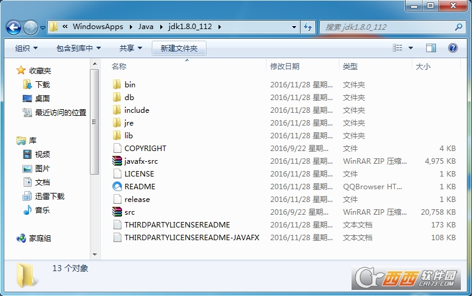The width and height of the screenshot is (473, 296).
Task: Open 下载 in favorites
Action: (43, 85)
